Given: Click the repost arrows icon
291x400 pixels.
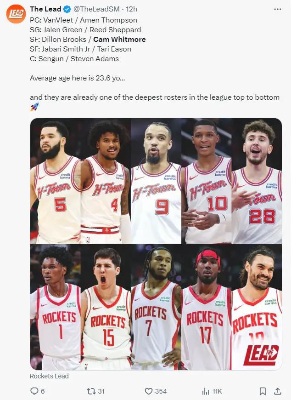Looking at the screenshot, I should (91, 391).
